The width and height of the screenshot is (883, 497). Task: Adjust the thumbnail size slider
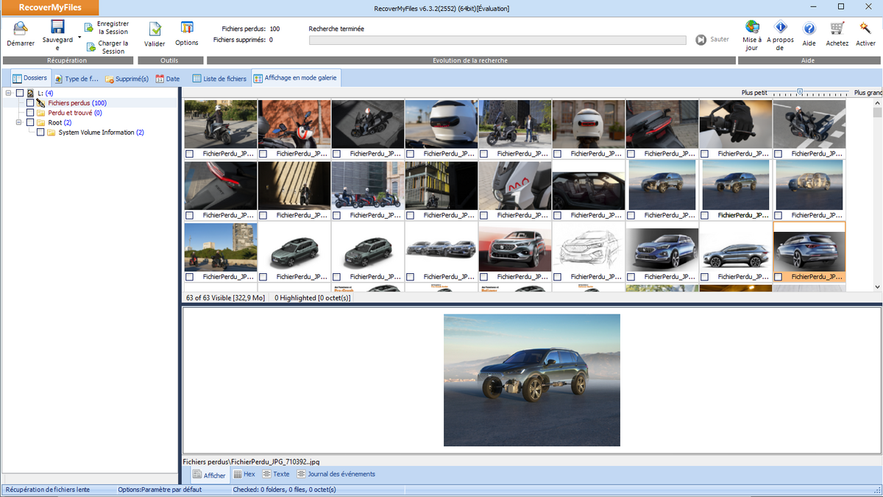coord(800,93)
